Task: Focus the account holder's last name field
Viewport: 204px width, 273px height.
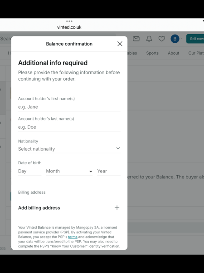Action: pos(69,127)
